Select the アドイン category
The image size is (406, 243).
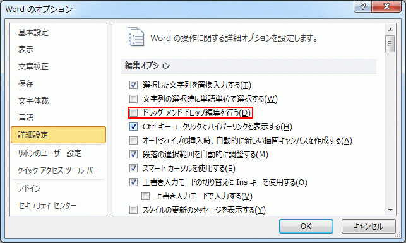coord(59,188)
